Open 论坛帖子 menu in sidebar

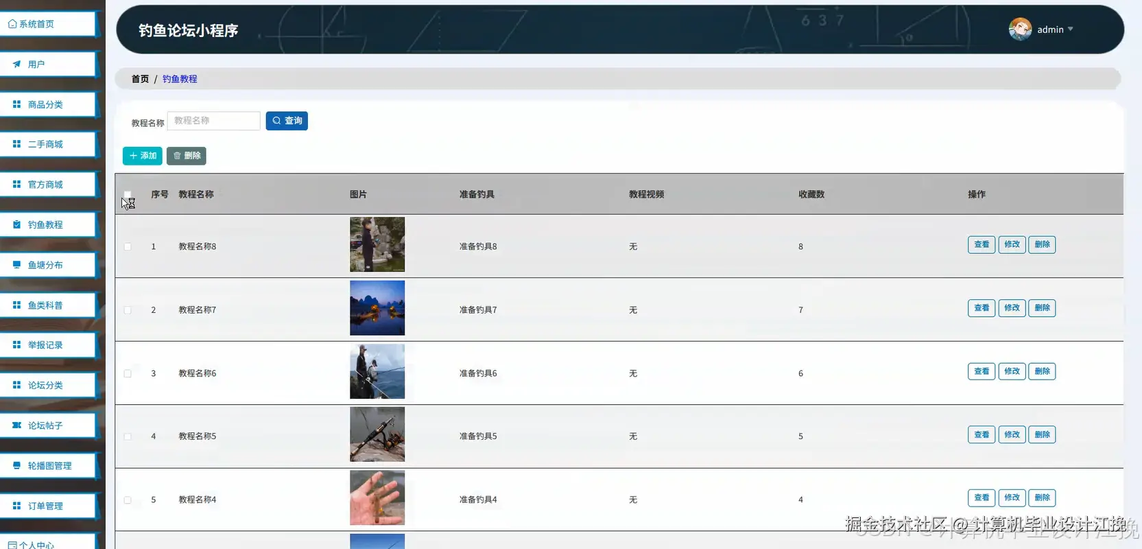point(48,425)
